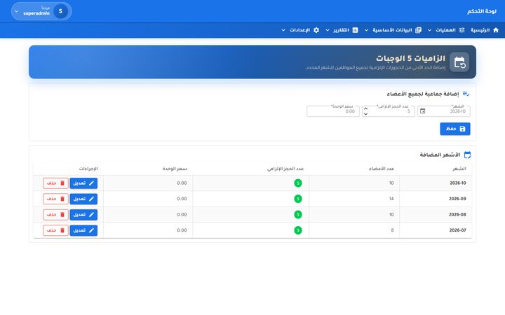Click the حفظ save button
Image resolution: width=505 pixels, height=315 pixels.
455,129
